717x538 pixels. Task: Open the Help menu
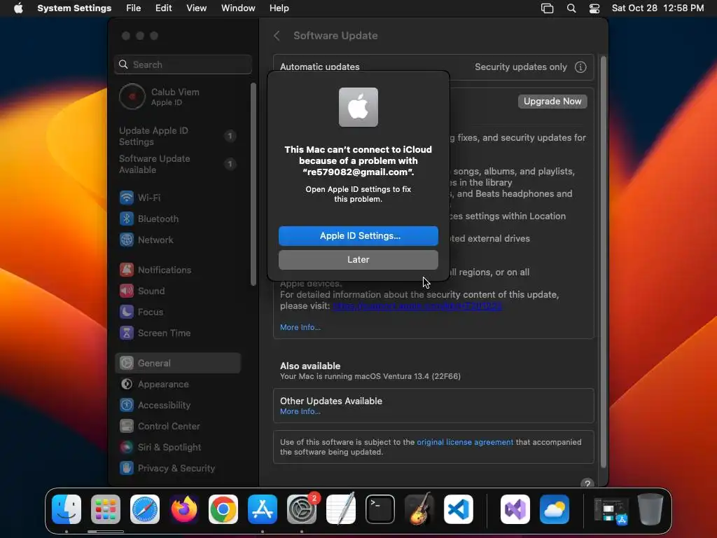click(x=279, y=8)
